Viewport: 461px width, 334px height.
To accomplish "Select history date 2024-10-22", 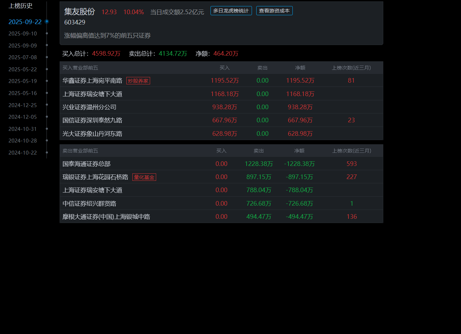I will pyautogui.click(x=23, y=153).
